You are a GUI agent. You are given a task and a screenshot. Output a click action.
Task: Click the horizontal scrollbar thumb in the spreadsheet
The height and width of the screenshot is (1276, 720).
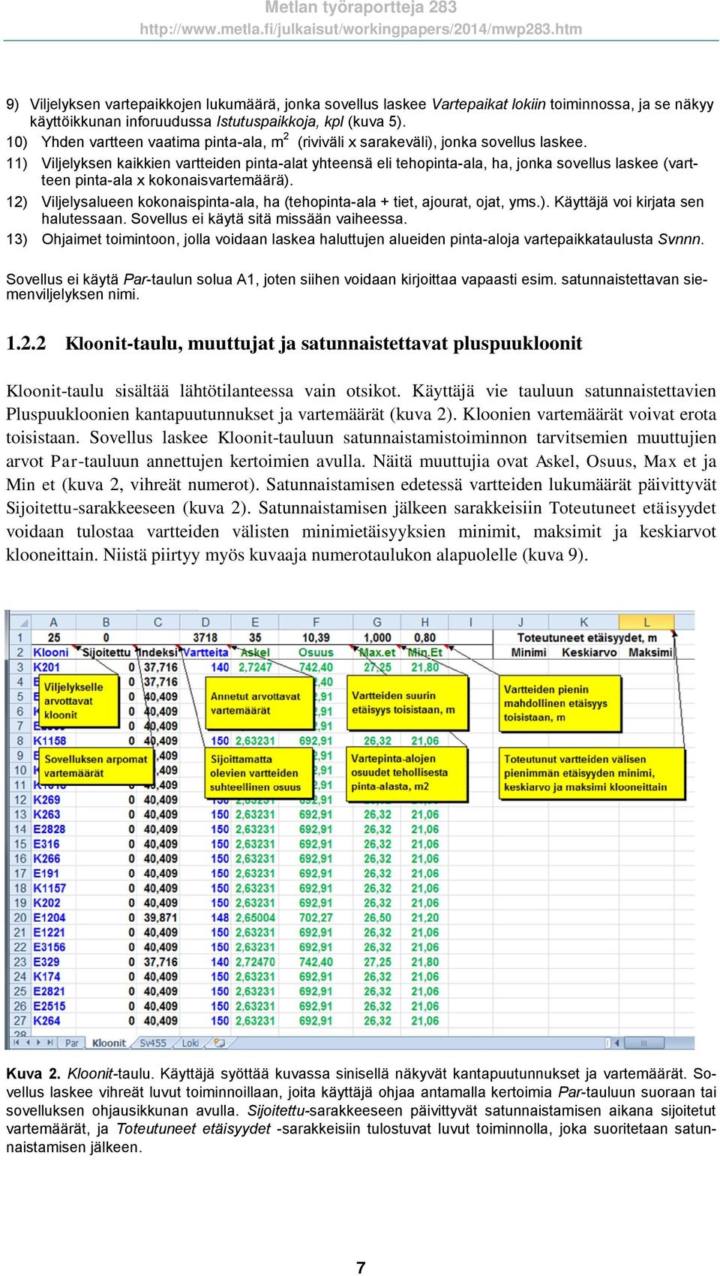(643, 1043)
